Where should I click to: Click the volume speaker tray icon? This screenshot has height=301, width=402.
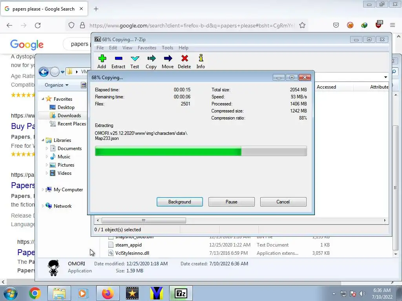362,294
